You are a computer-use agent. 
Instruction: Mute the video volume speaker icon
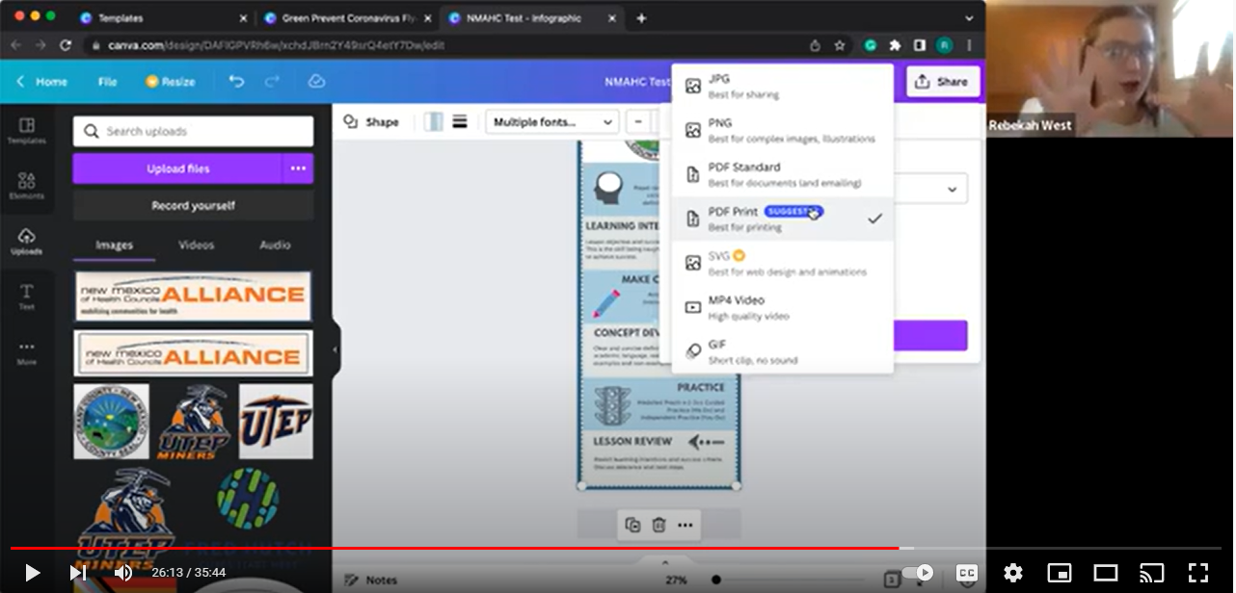(x=123, y=573)
